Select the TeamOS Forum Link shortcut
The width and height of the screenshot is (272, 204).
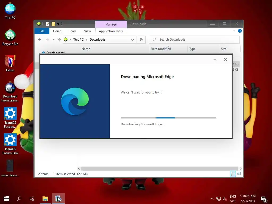pos(10,144)
